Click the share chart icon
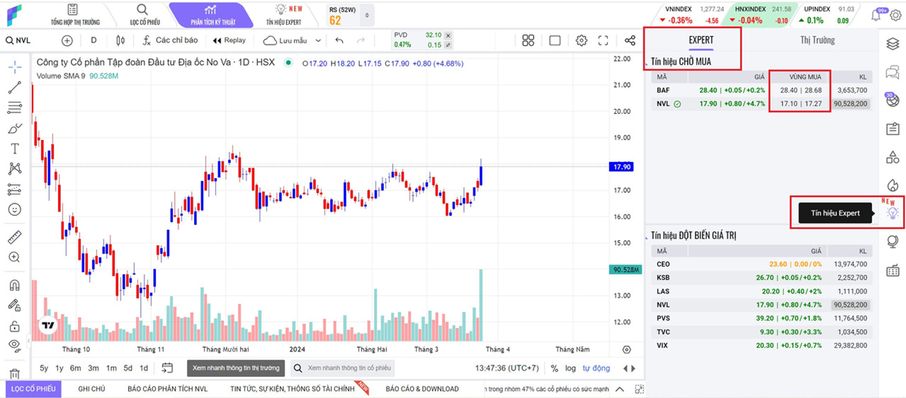This screenshot has height=398, width=906. tap(629, 40)
